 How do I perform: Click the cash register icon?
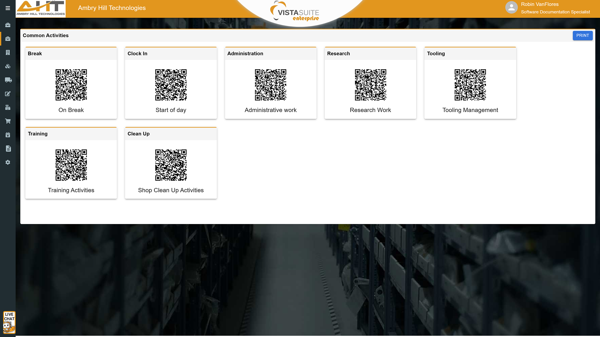pyautogui.click(x=8, y=107)
